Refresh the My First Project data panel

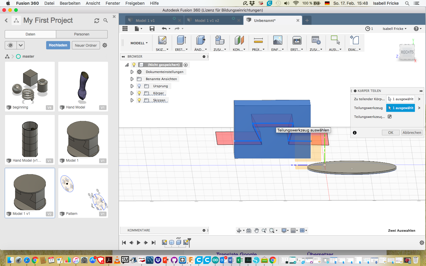pos(97,21)
